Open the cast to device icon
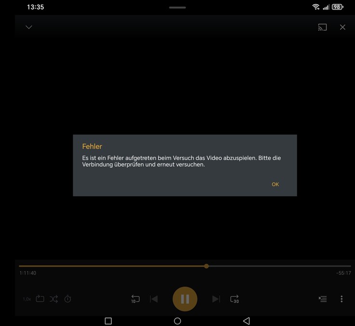 pos(322,27)
